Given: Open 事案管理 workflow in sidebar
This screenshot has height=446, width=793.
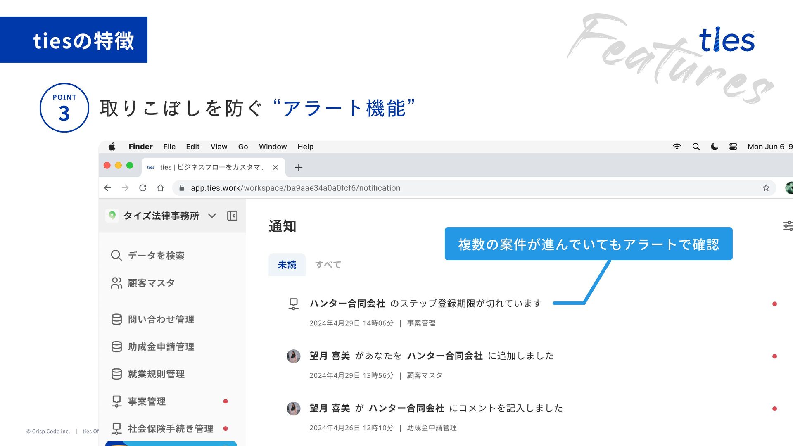Looking at the screenshot, I should coord(147,401).
